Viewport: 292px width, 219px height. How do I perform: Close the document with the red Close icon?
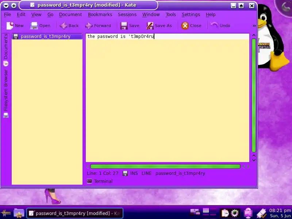tap(185, 26)
